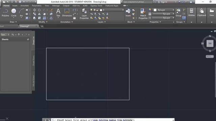This screenshot has width=216, height=121.
Task: Click the Group tool
Action: click(x=179, y=13)
